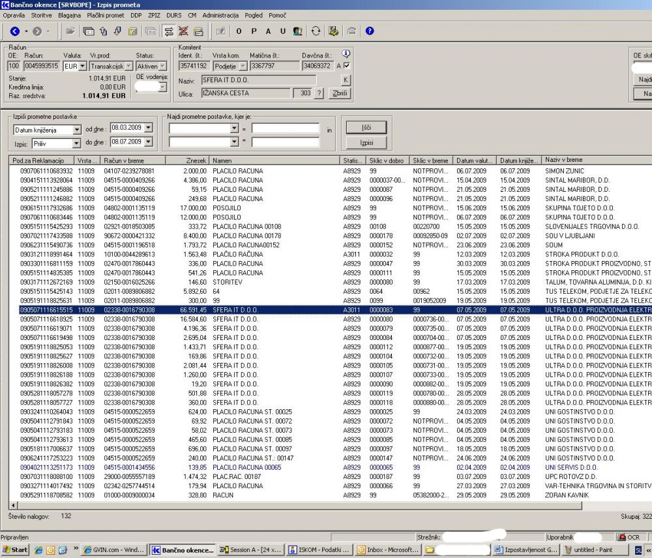Click the blue back navigation arrow
Viewport: 652px width, 558px height.
click(x=14, y=31)
